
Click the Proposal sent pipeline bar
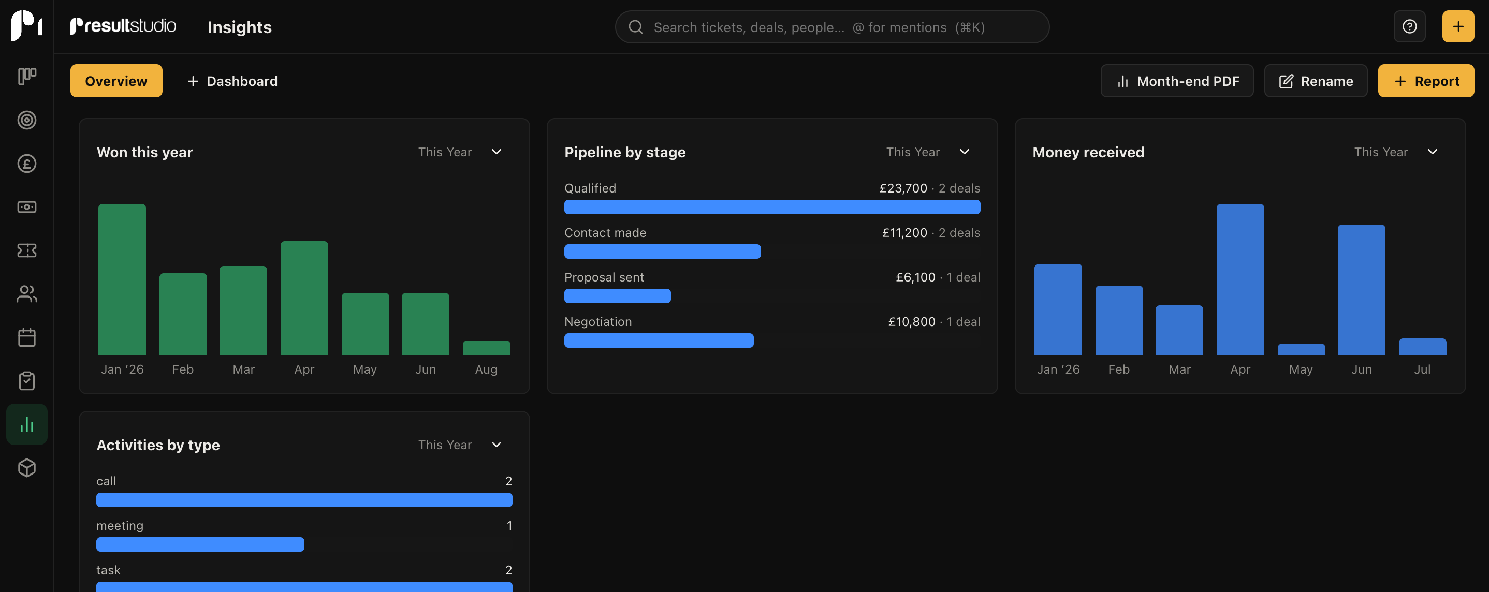tap(617, 295)
